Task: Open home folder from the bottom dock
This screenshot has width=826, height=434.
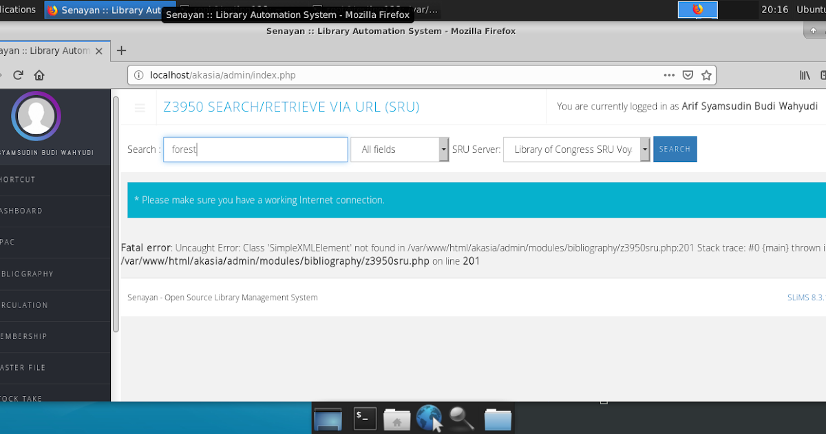Action: point(396,419)
